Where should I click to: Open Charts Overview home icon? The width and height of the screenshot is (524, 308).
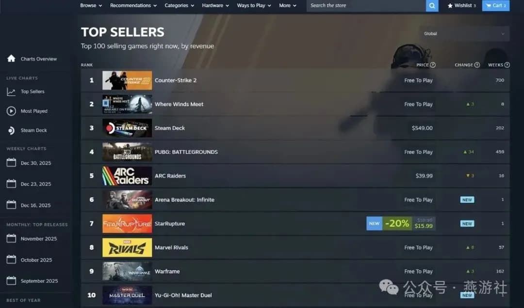[11, 59]
